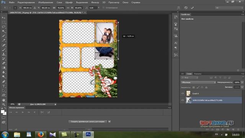Viewport: 245px width, 138px height.
Task: Click Photoshop in the Windows taskbar
Action: click(x=88, y=135)
